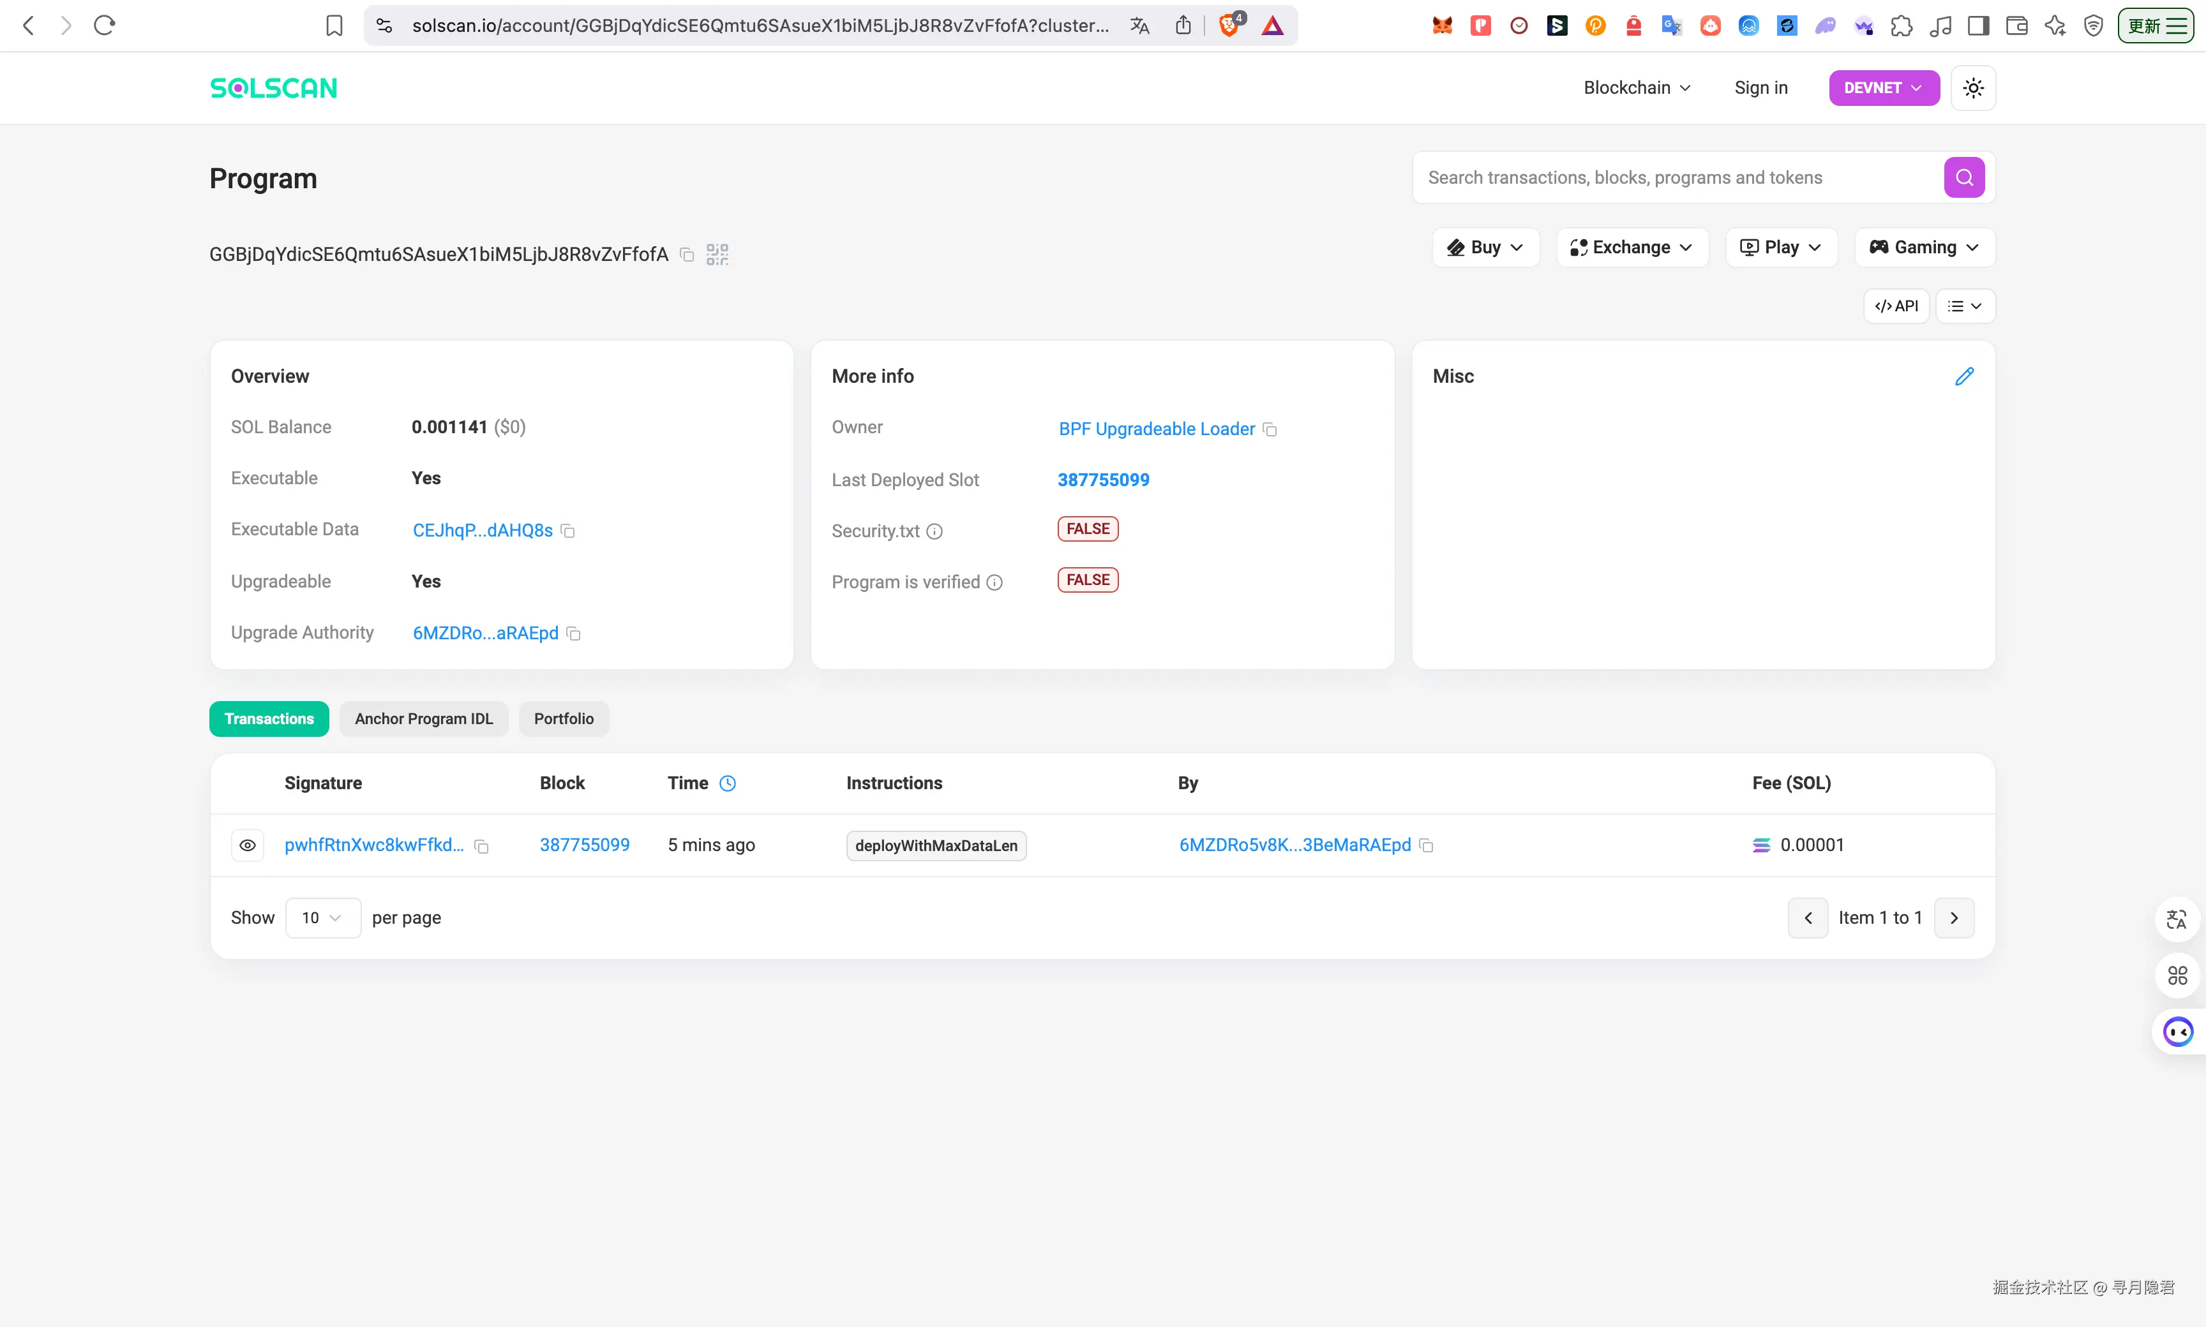
Task: Go to previous page of transactions
Action: coord(1808,918)
